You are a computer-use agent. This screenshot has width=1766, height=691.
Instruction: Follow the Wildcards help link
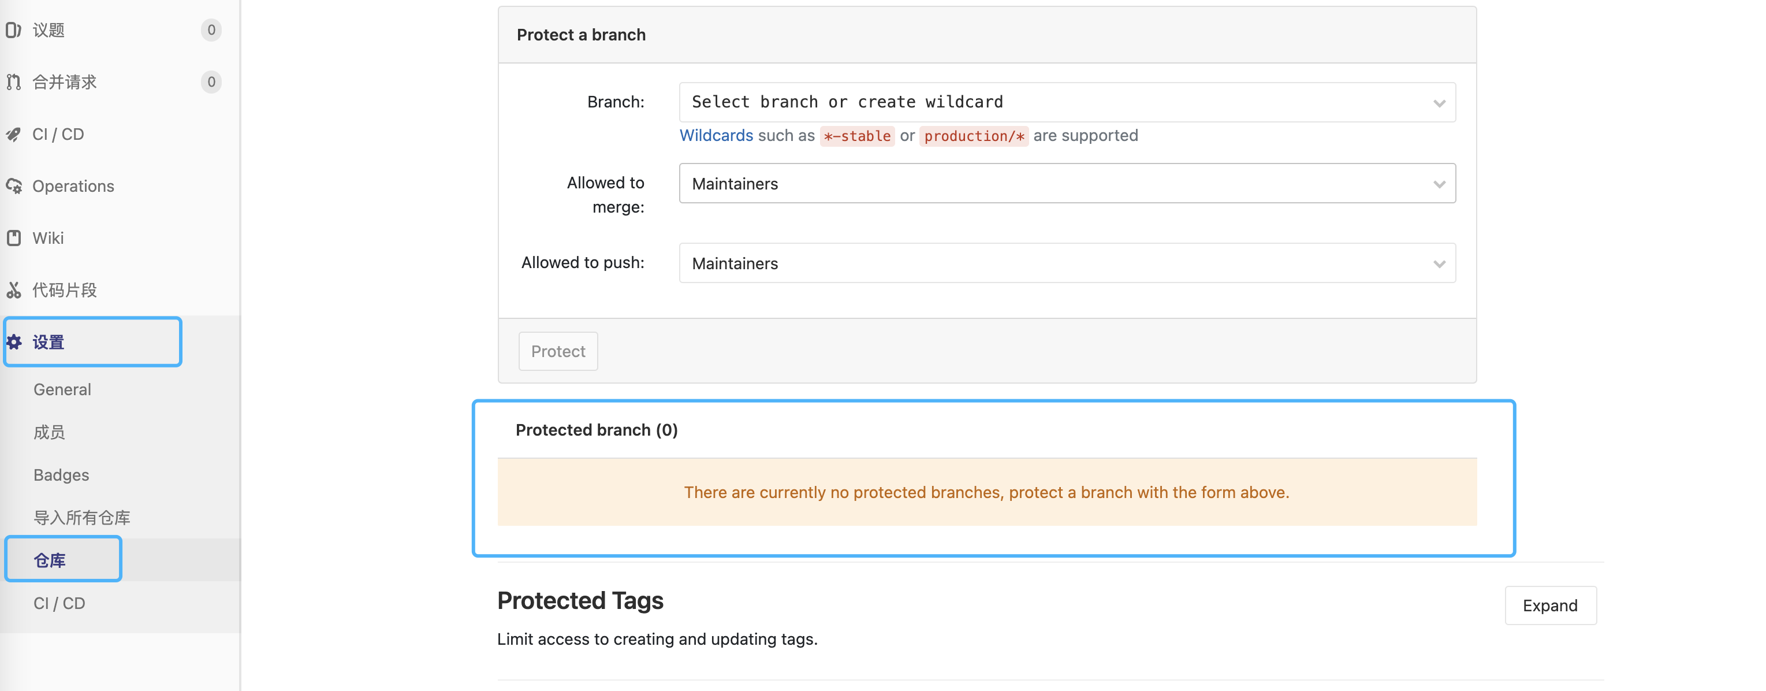(x=716, y=136)
